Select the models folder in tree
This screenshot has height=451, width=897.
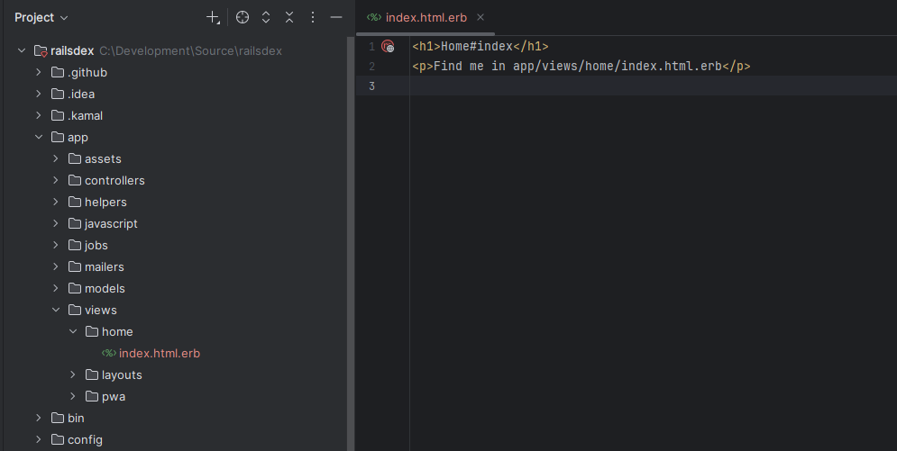[105, 289]
